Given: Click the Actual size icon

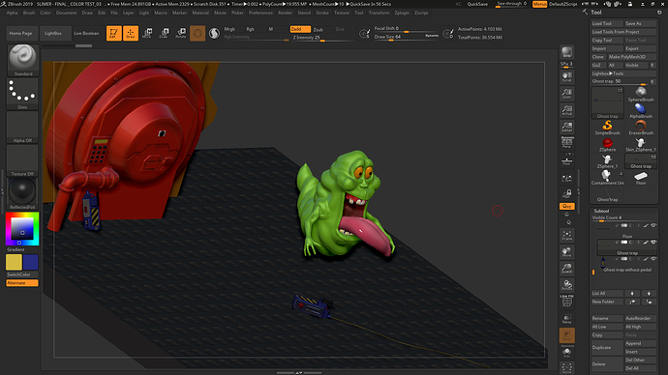Looking at the screenshot, I should [x=566, y=109].
